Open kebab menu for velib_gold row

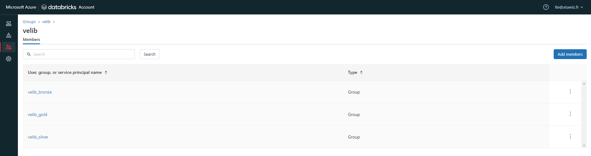[x=570, y=114]
